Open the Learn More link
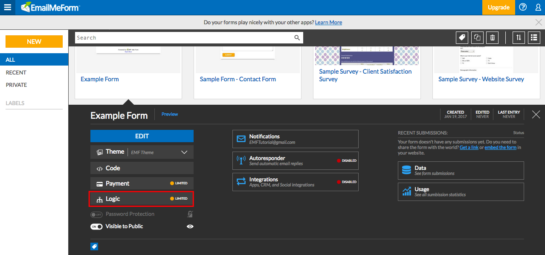Viewport: 545px width, 255px height. (328, 22)
